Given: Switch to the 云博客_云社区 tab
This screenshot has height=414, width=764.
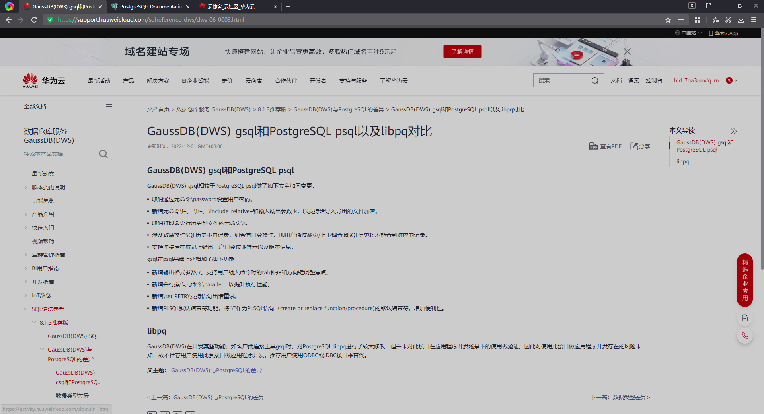Looking at the screenshot, I should point(238,6).
